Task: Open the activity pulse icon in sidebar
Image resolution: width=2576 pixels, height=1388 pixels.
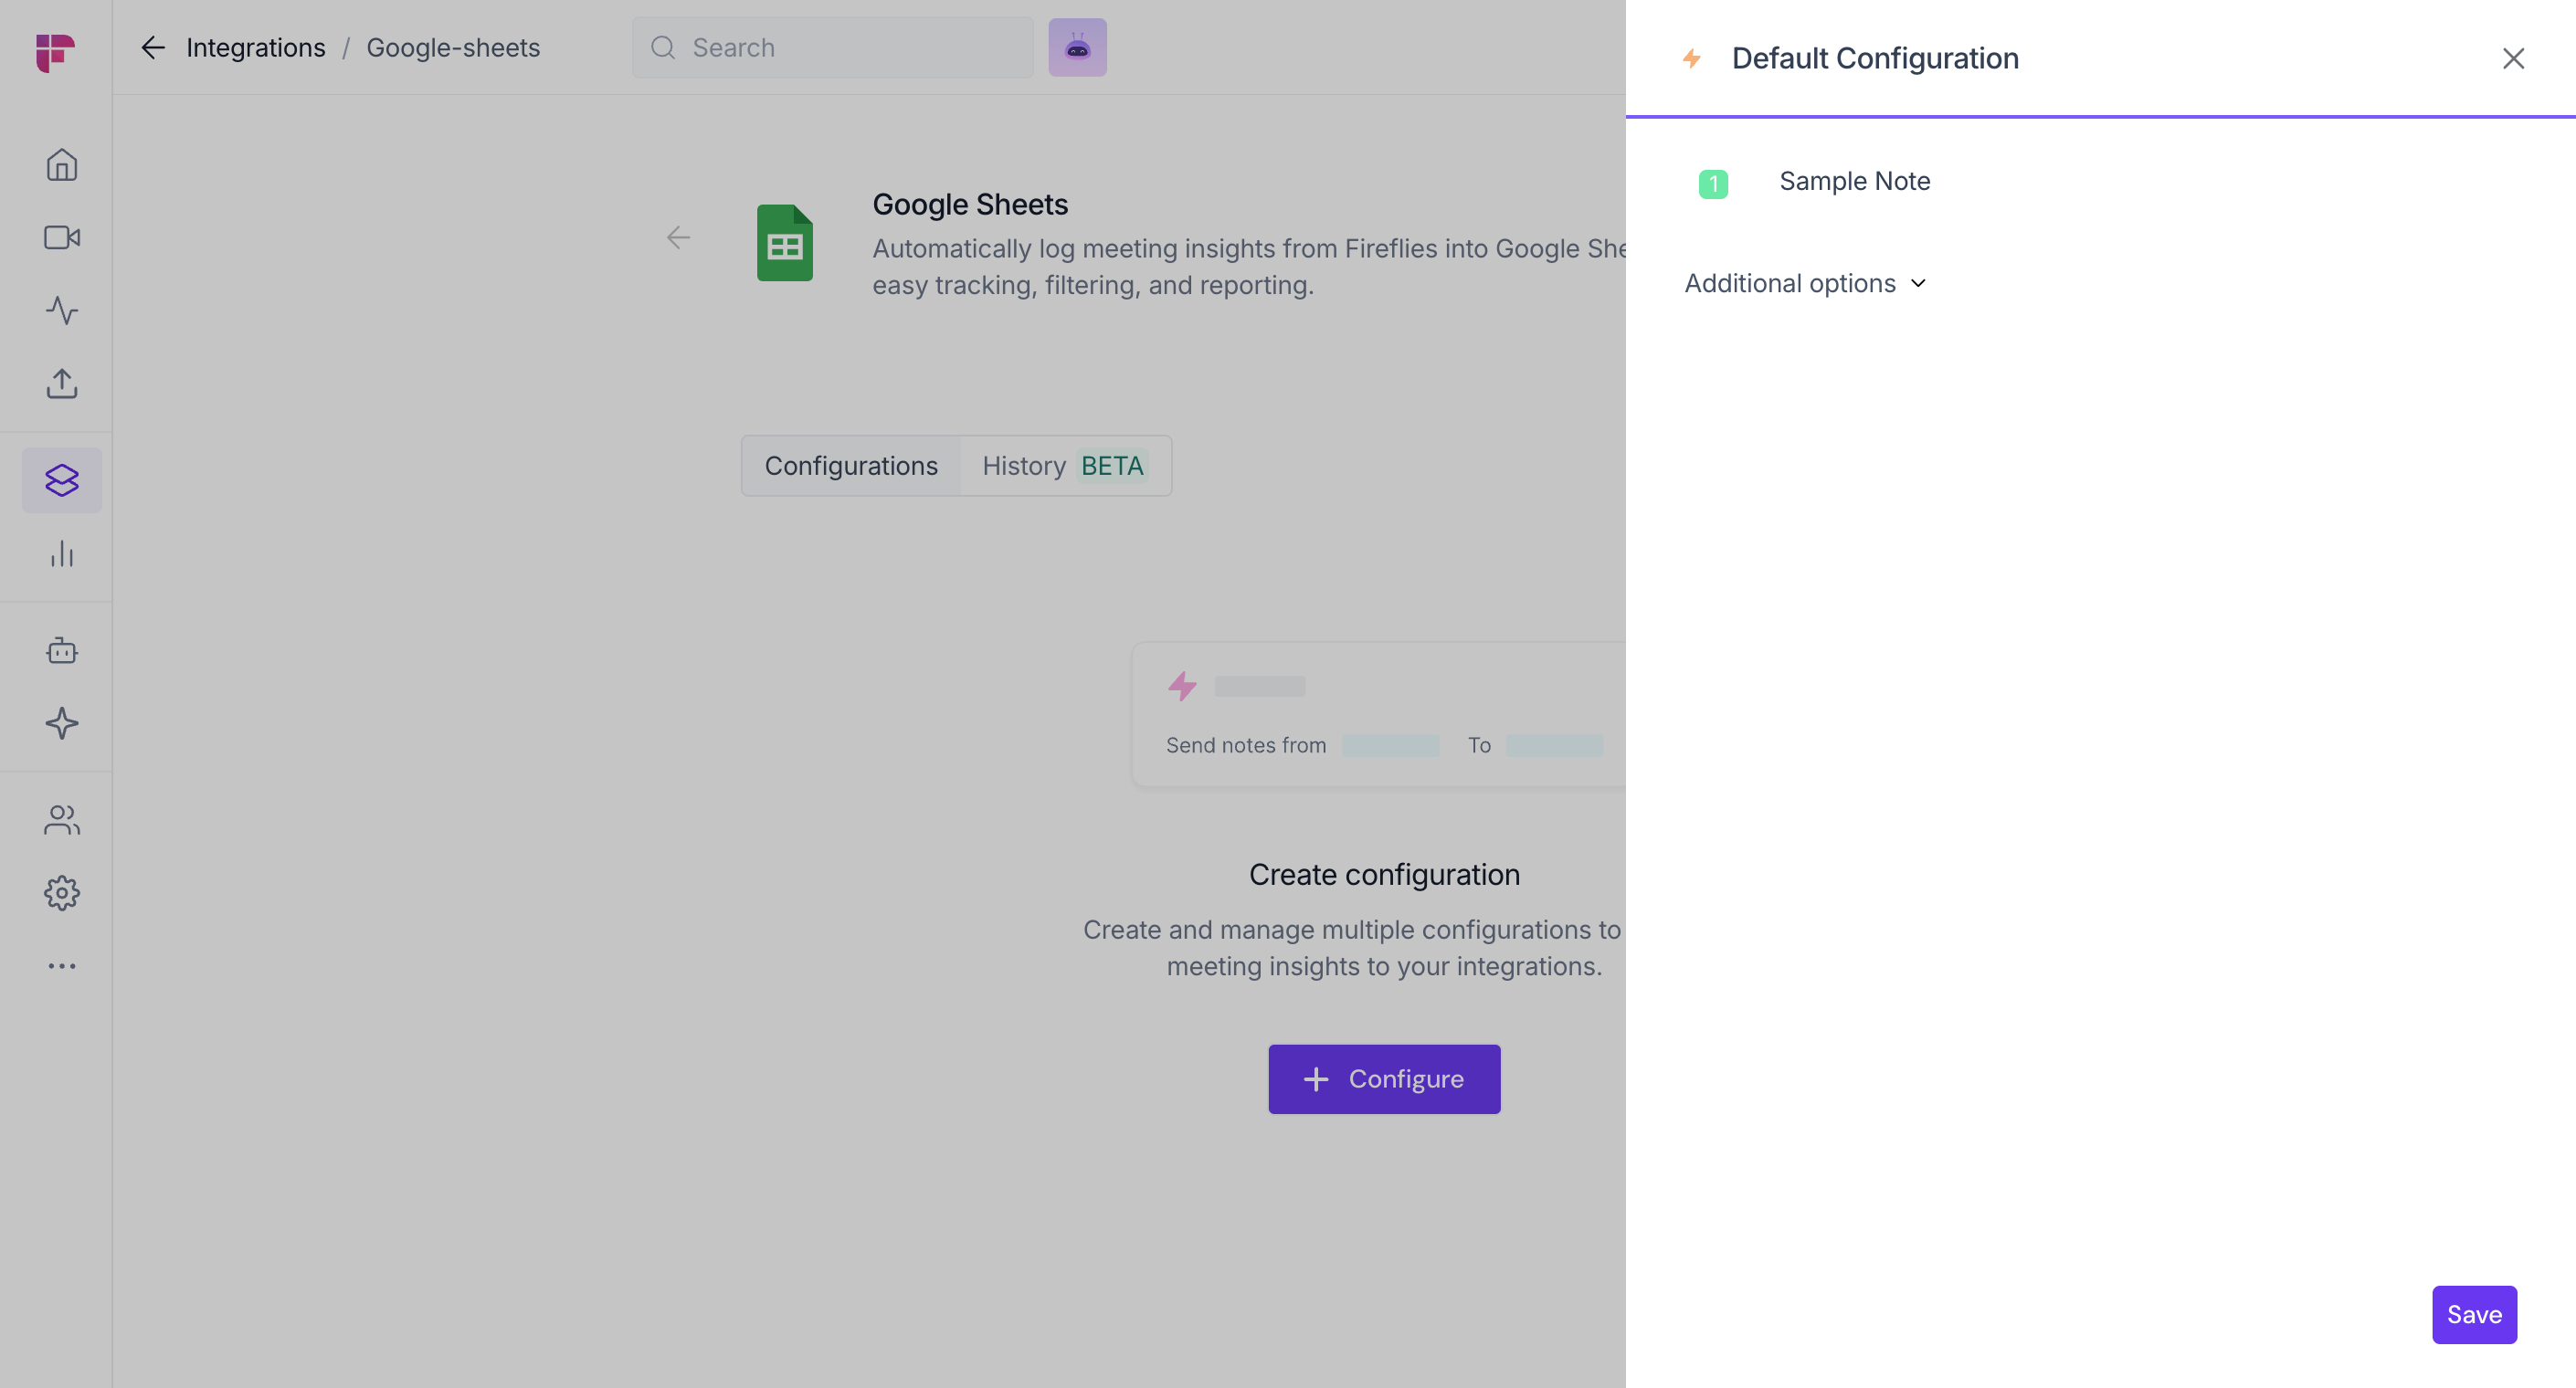Action: (62, 310)
